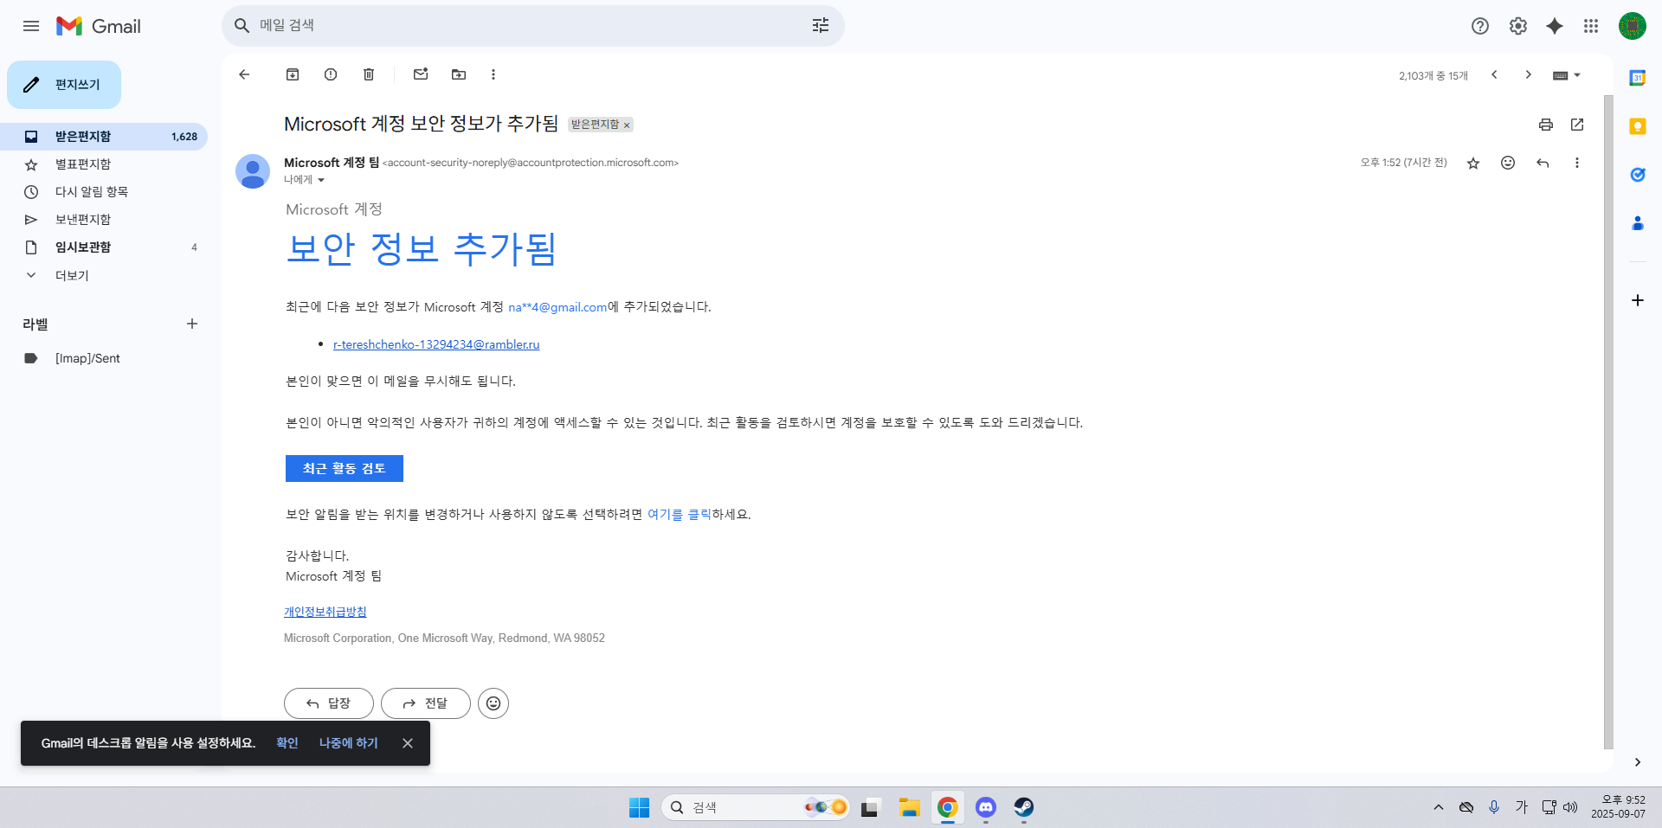Click the Reply (답장) button
This screenshot has height=828, width=1662.
point(329,703)
